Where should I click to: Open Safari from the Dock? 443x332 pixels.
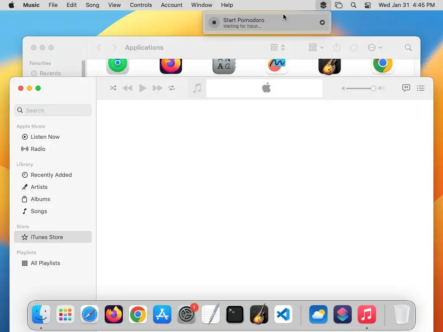click(x=90, y=314)
